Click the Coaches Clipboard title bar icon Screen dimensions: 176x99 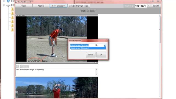(x=16, y=2)
